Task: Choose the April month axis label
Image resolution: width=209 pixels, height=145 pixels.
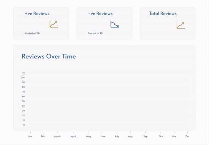Action: pyautogui.click(x=73, y=136)
